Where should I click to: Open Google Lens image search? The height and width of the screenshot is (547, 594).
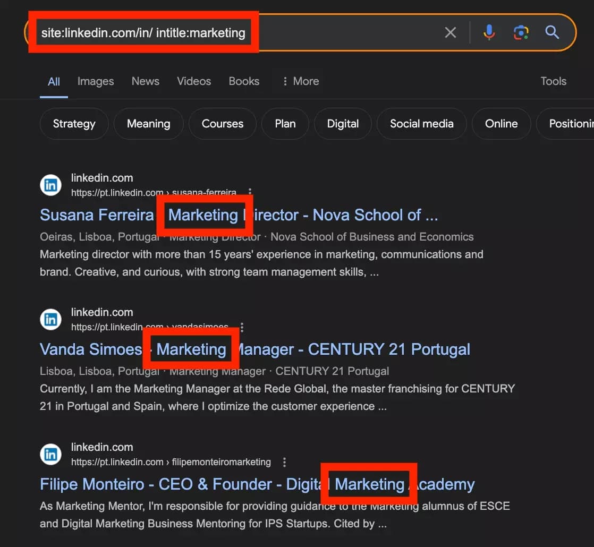[x=521, y=32]
